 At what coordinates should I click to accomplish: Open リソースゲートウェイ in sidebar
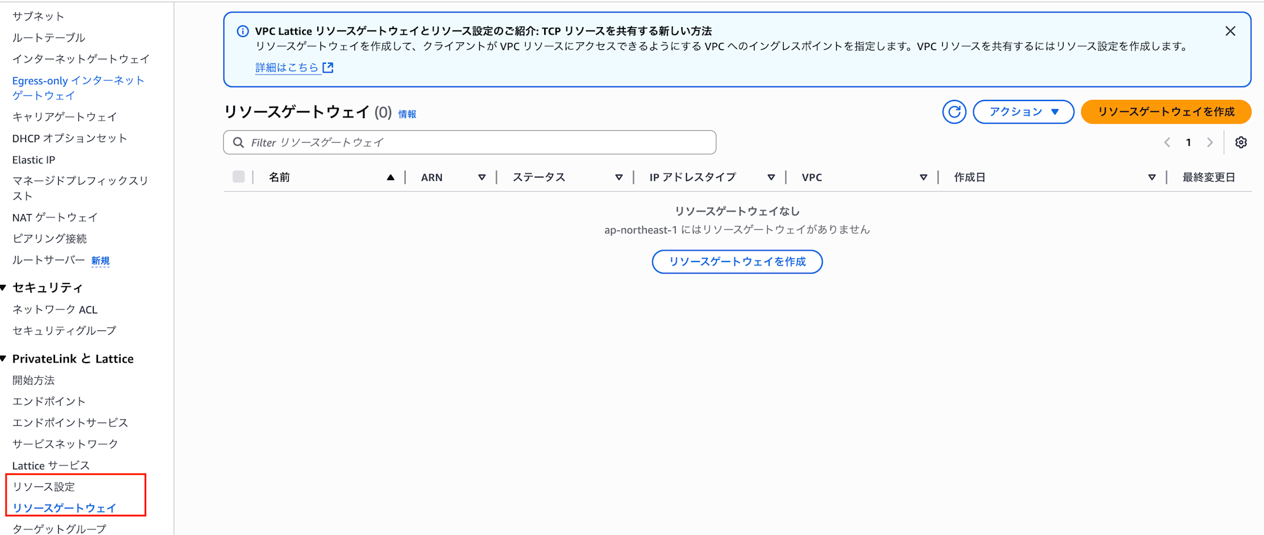point(64,508)
